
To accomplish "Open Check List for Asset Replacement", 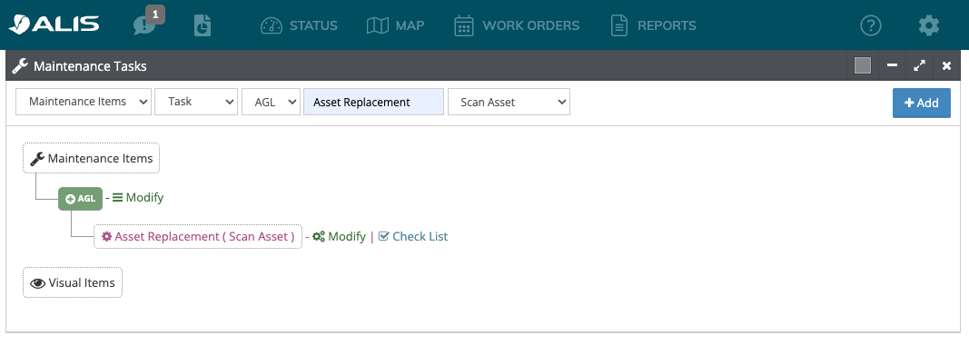I will pos(413,236).
